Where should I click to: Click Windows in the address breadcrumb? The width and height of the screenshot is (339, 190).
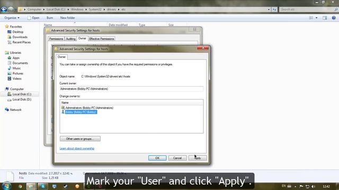[77, 9]
